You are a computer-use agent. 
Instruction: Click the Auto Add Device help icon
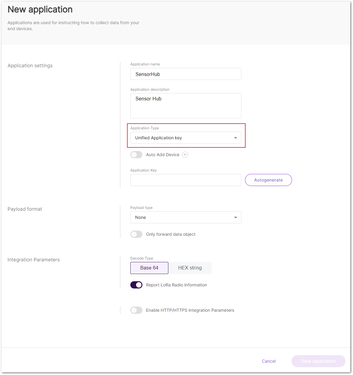(x=185, y=155)
